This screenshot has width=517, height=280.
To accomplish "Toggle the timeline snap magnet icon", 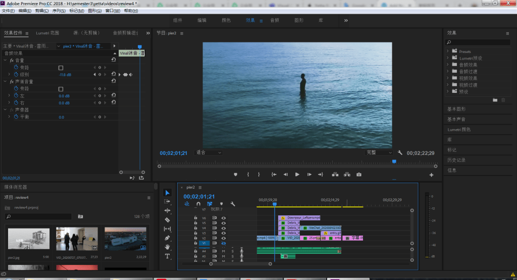I will point(198,204).
